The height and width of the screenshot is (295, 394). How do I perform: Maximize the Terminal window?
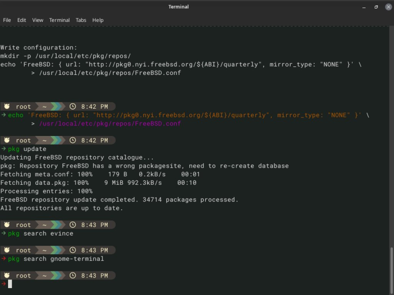tap(376, 6)
